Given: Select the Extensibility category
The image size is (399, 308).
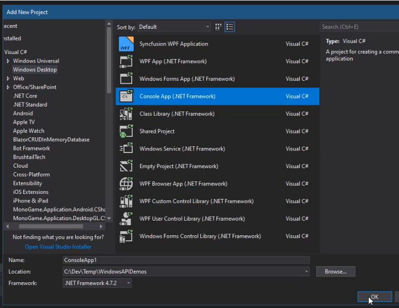Looking at the screenshot, I should 27,183.
